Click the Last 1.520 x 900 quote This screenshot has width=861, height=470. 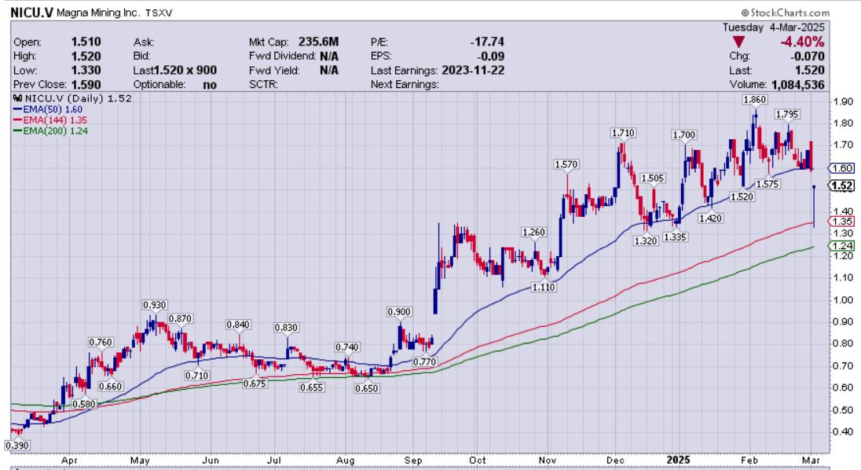[x=174, y=70]
